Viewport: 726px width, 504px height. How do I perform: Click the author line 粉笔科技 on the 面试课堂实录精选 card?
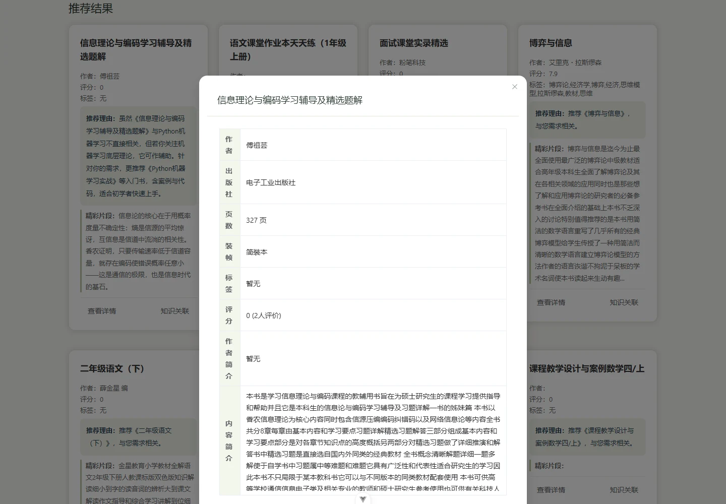402,62
